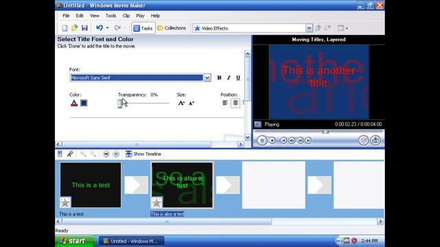This screenshot has width=440, height=247.
Task: Rewind the storyboard
Action: 106,154
